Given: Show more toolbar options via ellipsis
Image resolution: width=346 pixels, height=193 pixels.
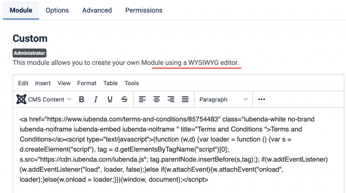Looking at the screenshot, I should pyautogui.click(x=261, y=99).
